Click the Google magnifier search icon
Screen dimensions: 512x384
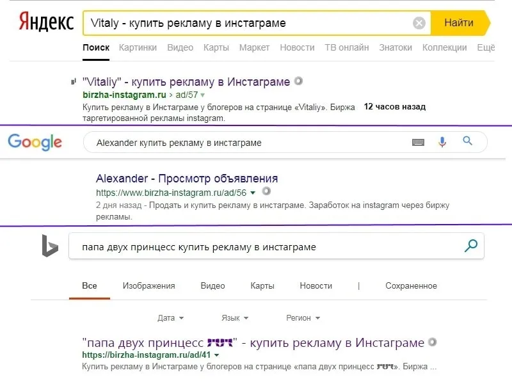click(468, 141)
